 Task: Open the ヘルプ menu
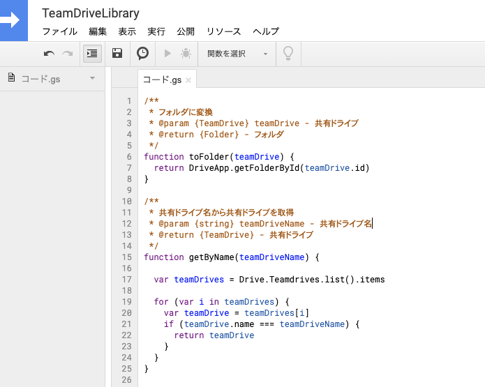click(x=266, y=31)
